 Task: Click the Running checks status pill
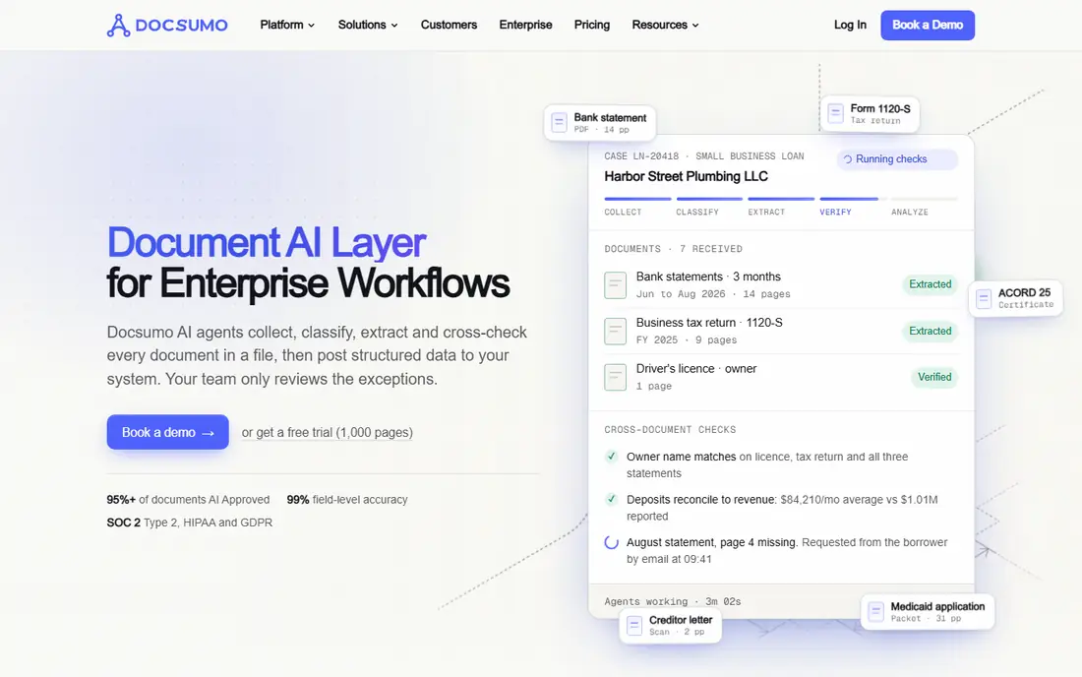click(x=897, y=159)
